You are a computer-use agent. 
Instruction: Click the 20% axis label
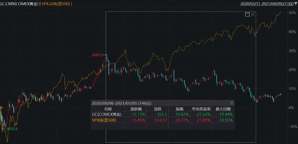[x=292, y=70]
